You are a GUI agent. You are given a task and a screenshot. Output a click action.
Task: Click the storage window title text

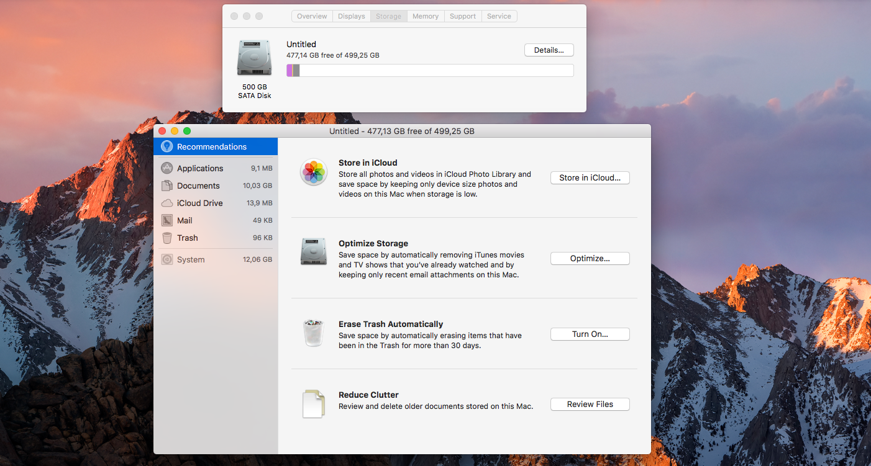point(402,131)
